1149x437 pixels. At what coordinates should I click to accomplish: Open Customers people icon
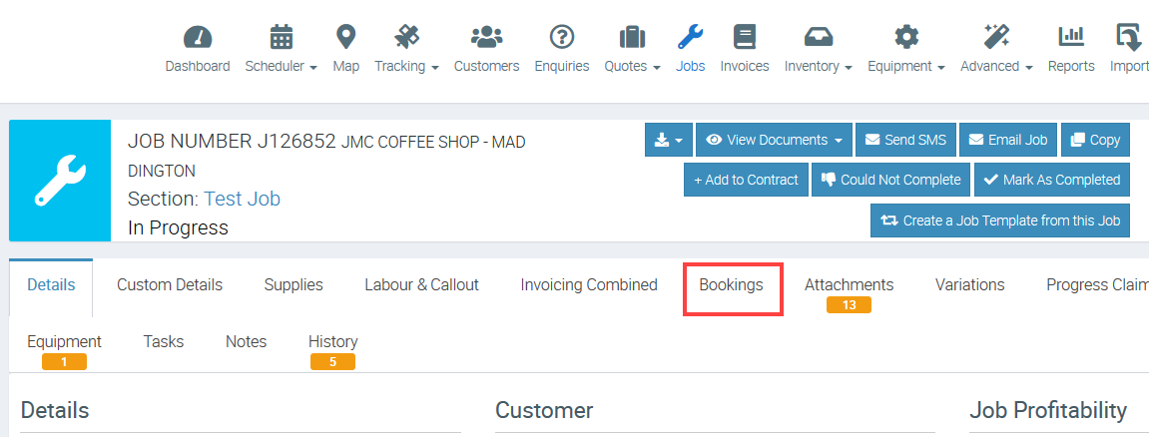point(486,38)
